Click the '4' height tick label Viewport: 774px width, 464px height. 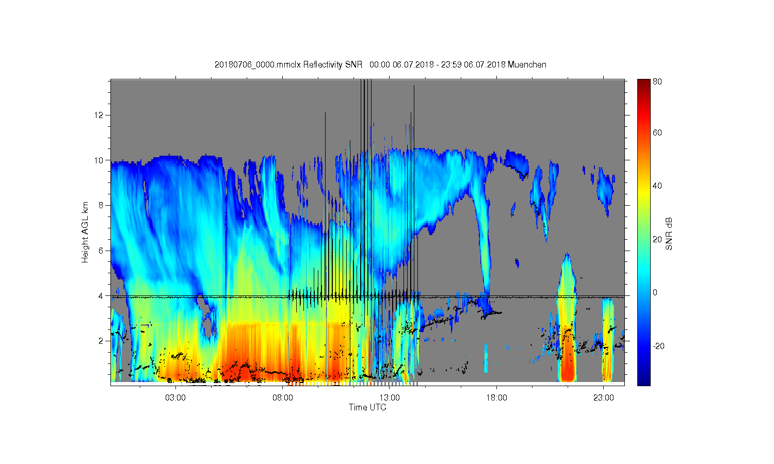click(101, 296)
